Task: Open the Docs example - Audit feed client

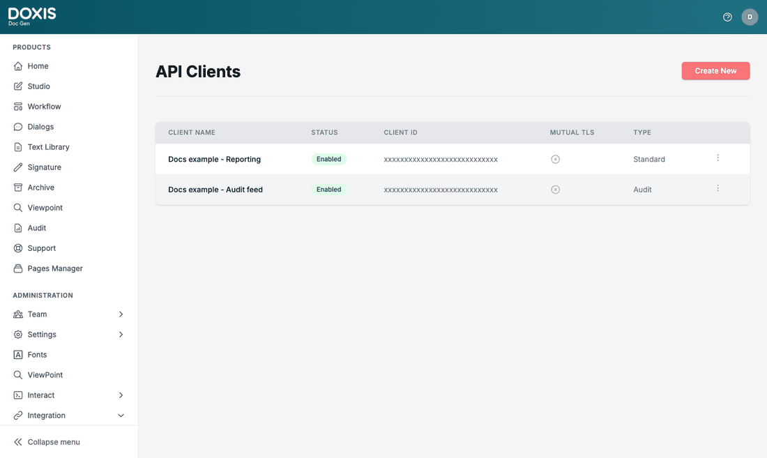Action: 215,190
